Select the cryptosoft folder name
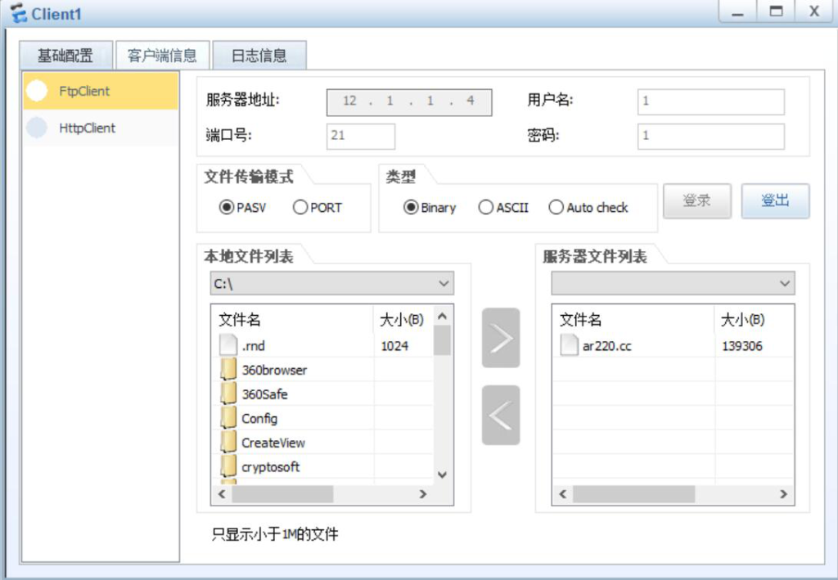 coord(270,467)
